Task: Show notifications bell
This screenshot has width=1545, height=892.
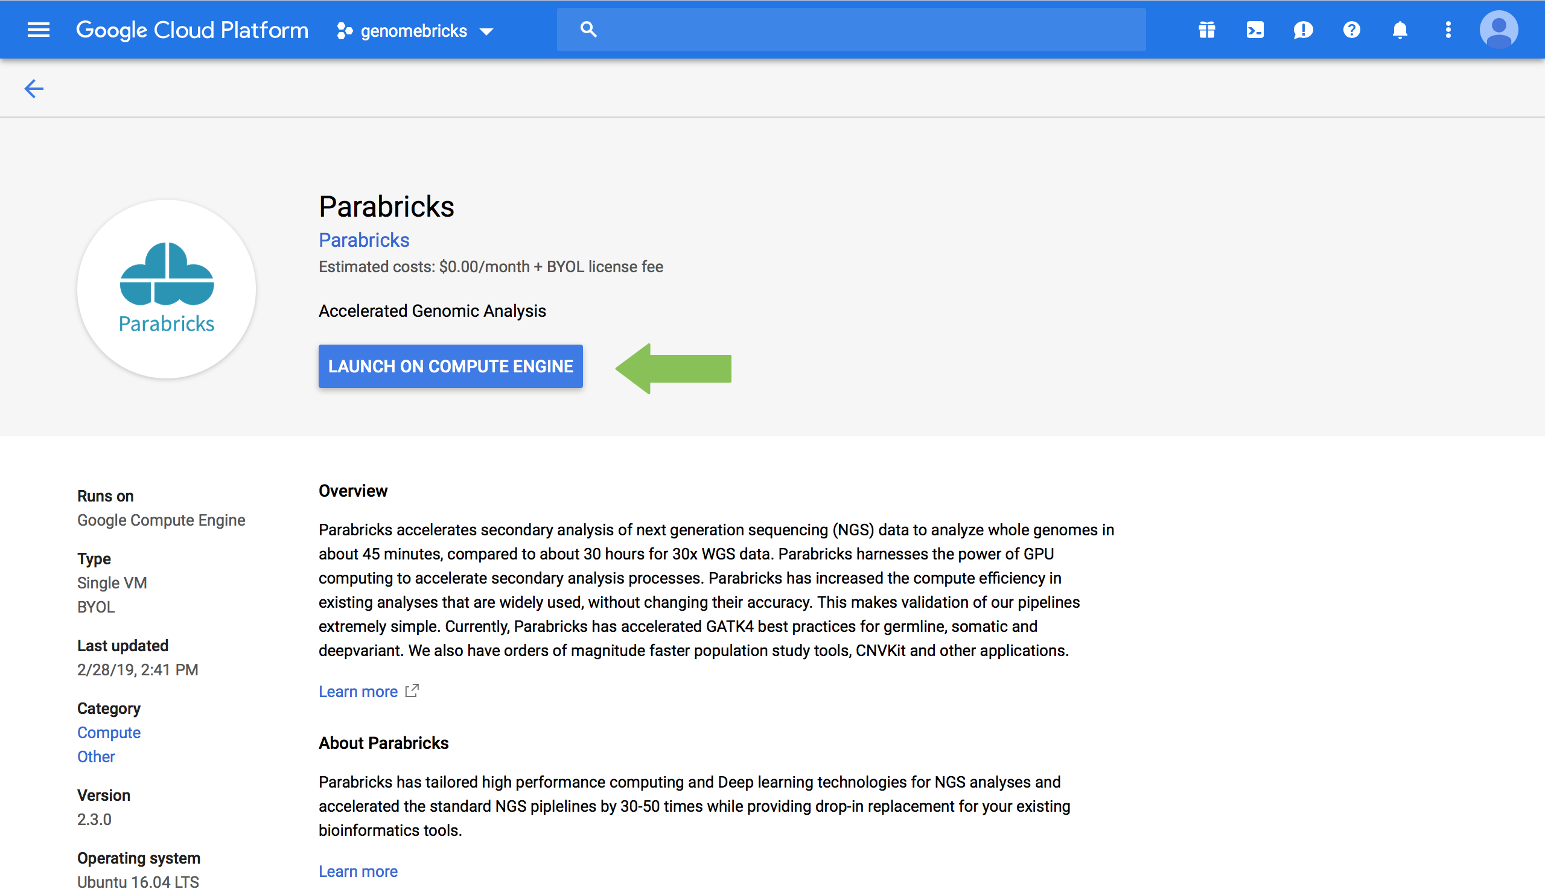Action: (1400, 30)
